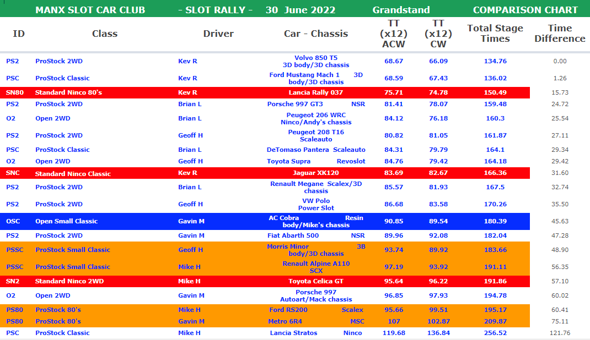The height and width of the screenshot is (340, 590).
Task: Click the "SNC" ID cell
Action: [13, 173]
